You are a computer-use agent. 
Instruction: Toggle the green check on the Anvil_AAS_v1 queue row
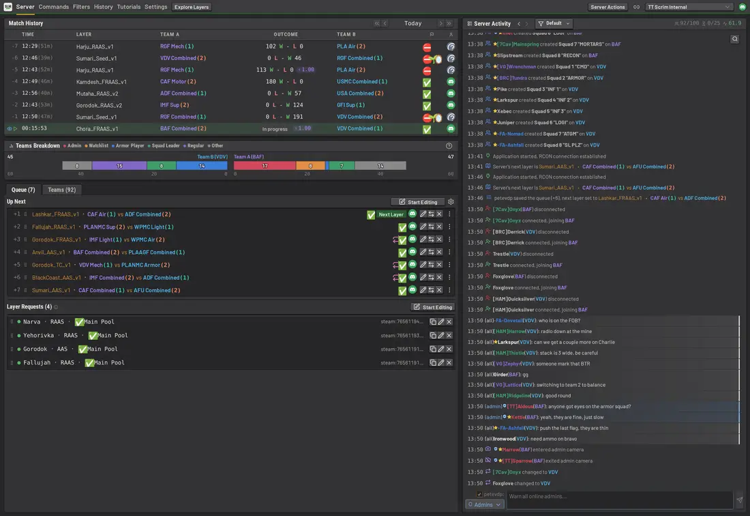[402, 253]
